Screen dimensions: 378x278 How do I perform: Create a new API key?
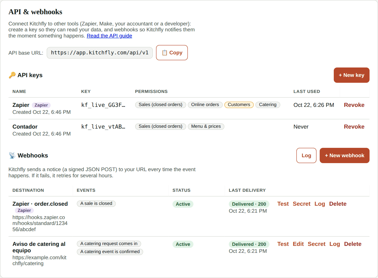coord(351,75)
